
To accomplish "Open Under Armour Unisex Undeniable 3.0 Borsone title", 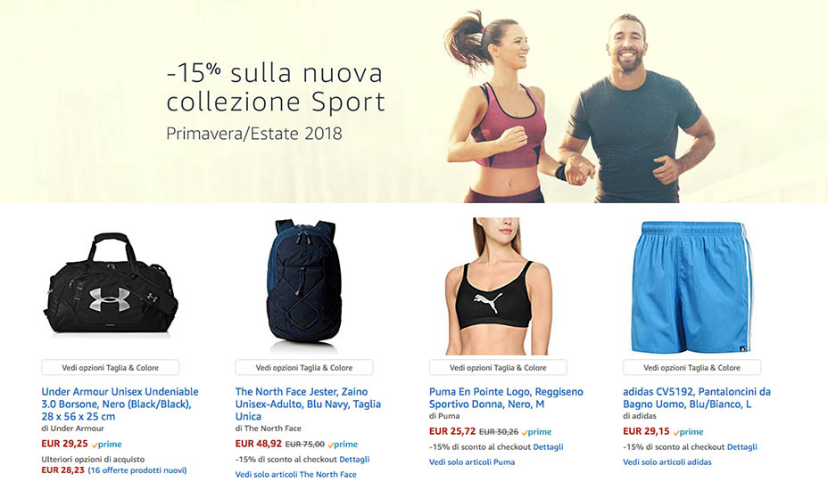I will pos(120,404).
